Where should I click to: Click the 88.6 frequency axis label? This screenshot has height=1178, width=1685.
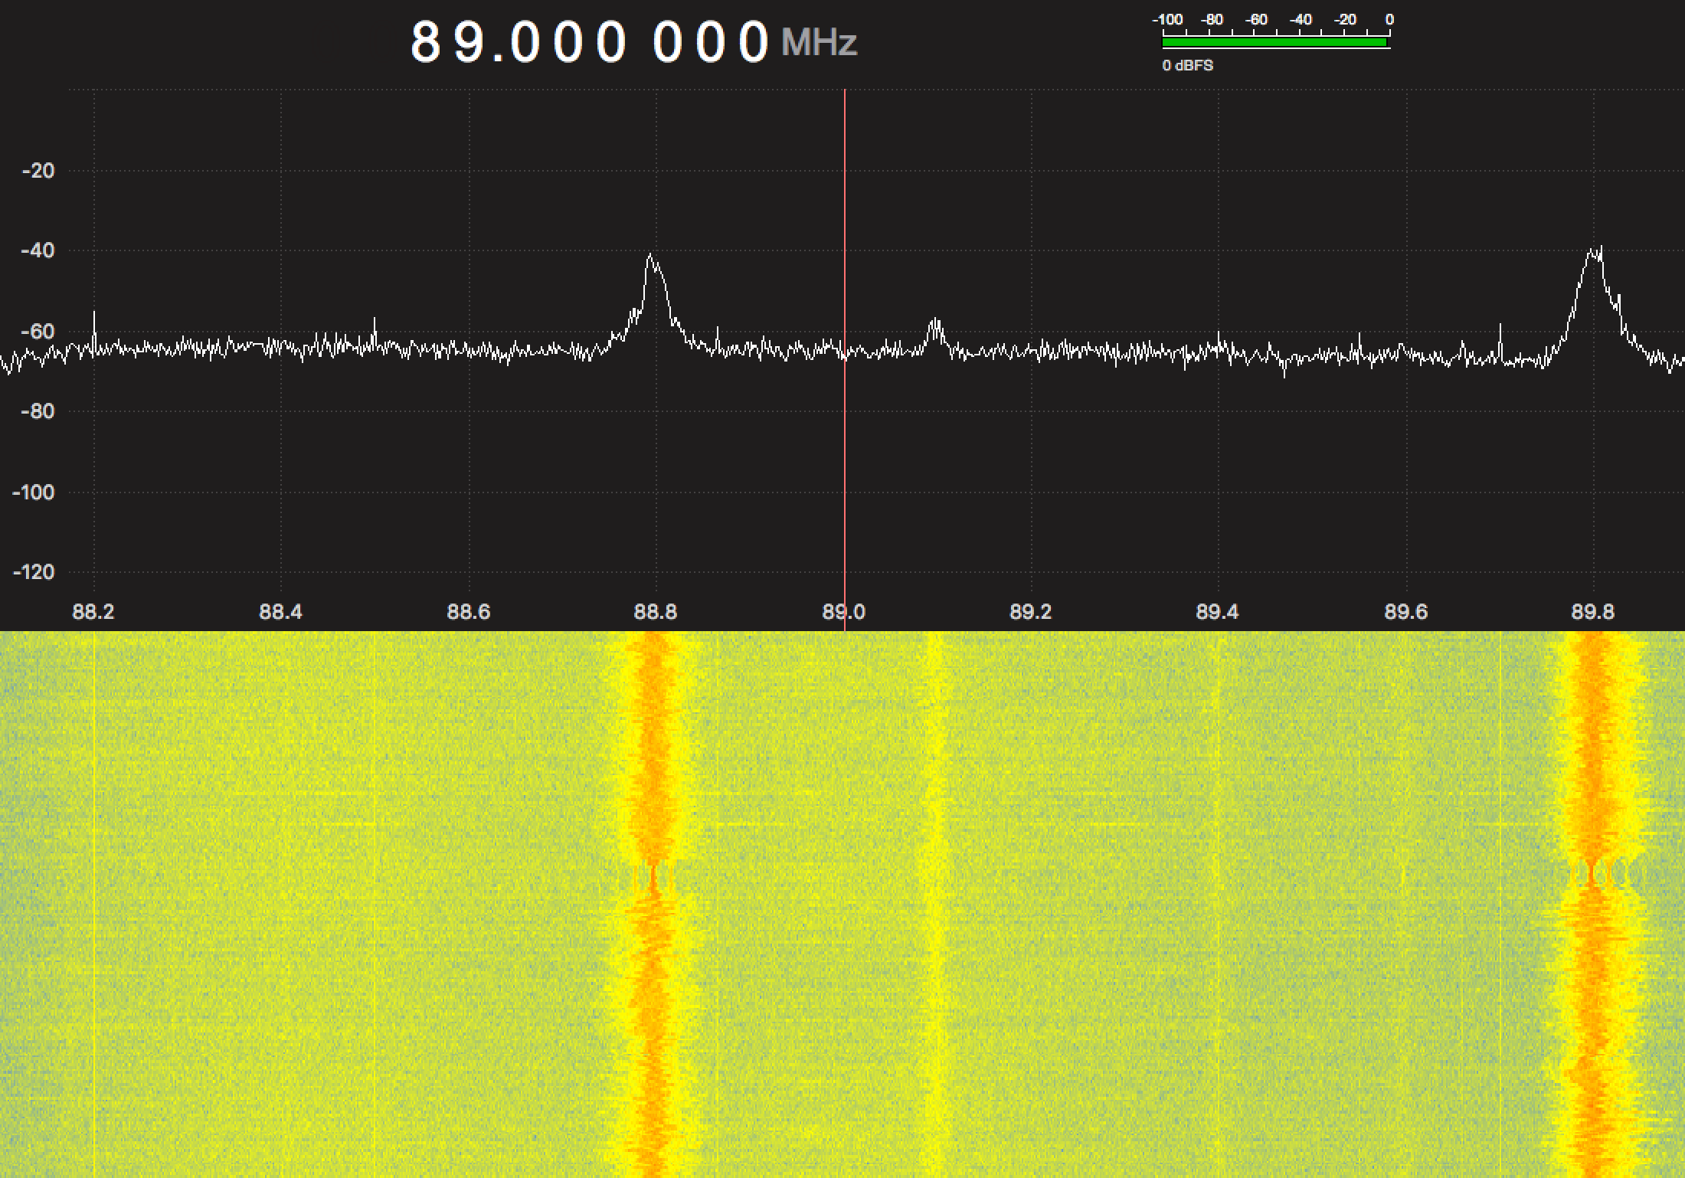pyautogui.click(x=468, y=612)
